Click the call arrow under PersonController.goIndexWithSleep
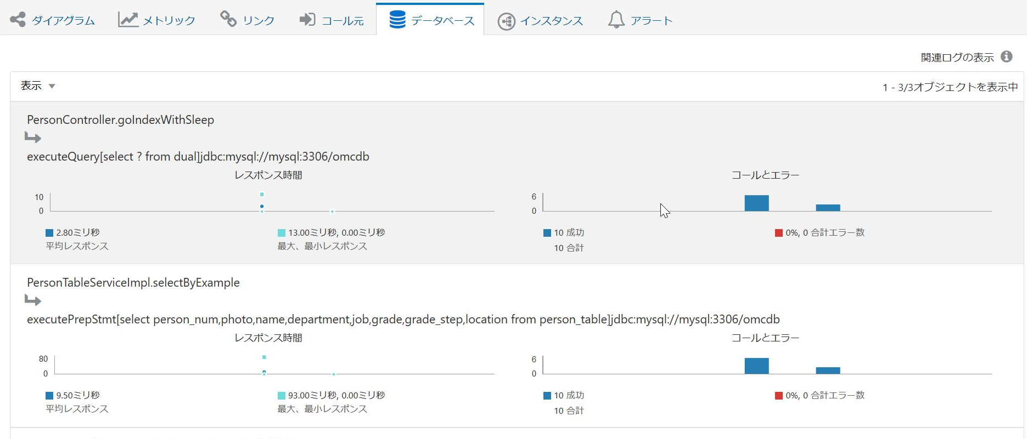 [33, 138]
